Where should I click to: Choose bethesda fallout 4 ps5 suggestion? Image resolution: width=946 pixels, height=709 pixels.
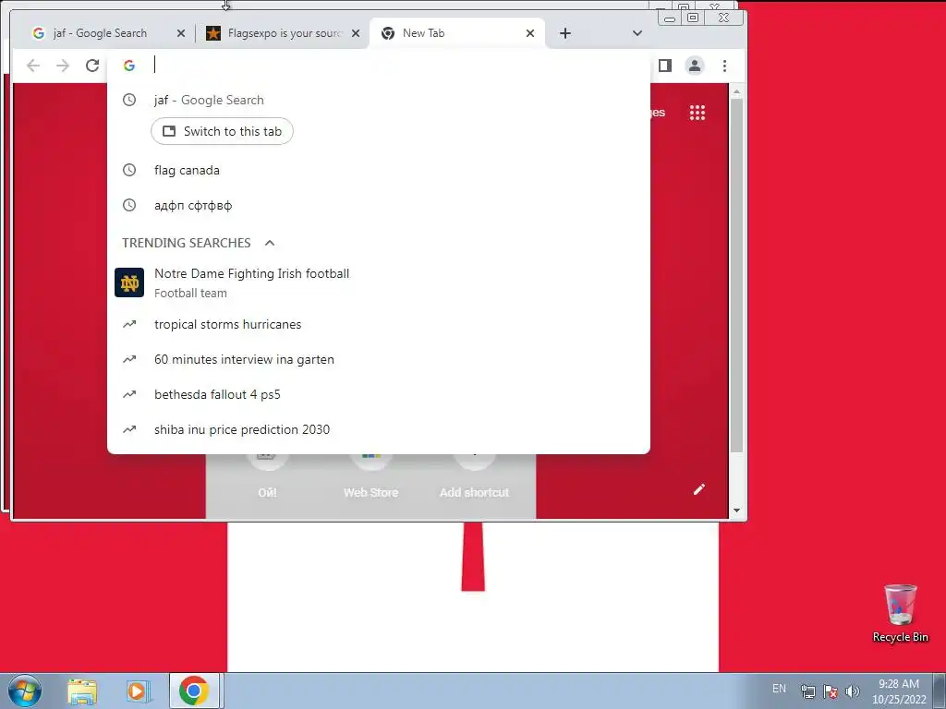tap(378, 394)
